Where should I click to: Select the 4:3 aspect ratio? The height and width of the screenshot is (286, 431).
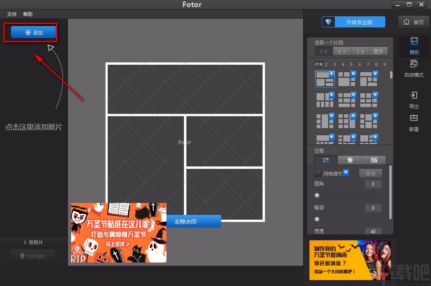pyautogui.click(x=342, y=51)
